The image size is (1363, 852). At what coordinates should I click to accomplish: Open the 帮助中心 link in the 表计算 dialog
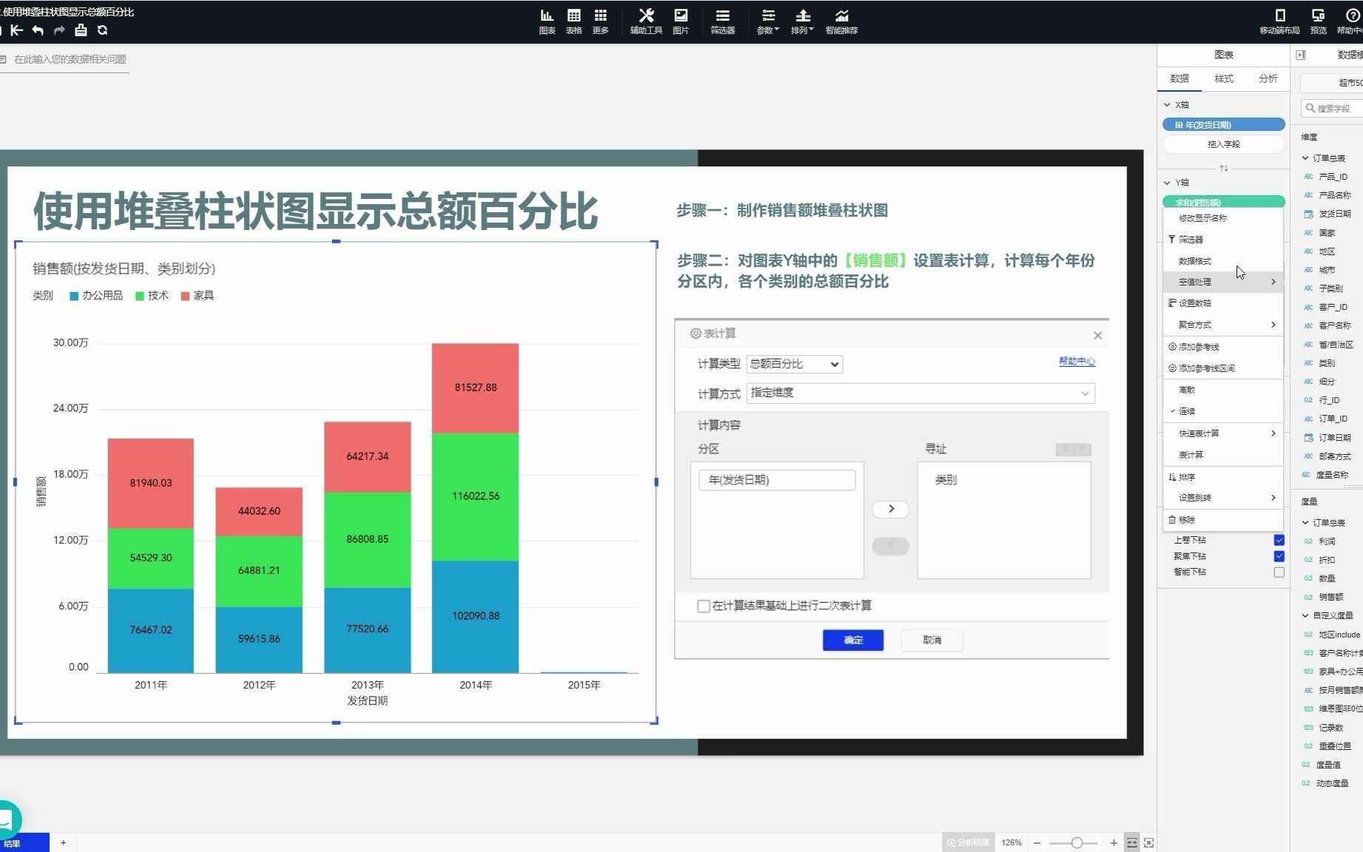coord(1077,362)
